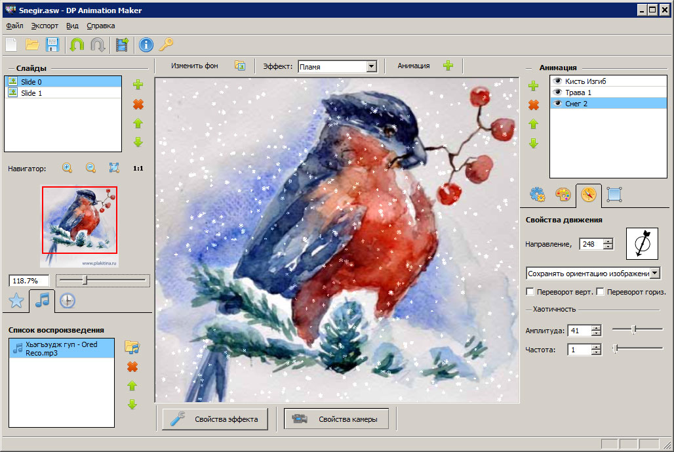This screenshot has height=452, width=674.
Task: Open the Файл menu
Action: (x=14, y=26)
